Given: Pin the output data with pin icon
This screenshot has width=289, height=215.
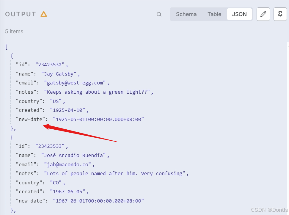Looking at the screenshot, I should click(280, 14).
